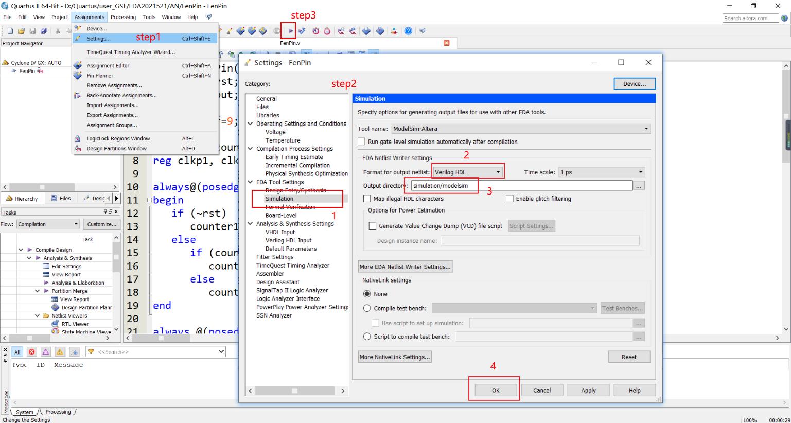The width and height of the screenshot is (791, 423).
Task: Click the chip icon left of Stop
Action: [263, 31]
